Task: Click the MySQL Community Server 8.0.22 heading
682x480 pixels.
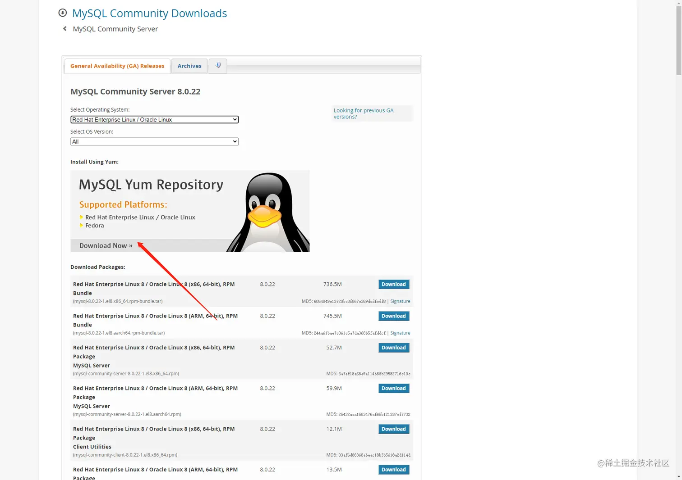Action: click(135, 91)
